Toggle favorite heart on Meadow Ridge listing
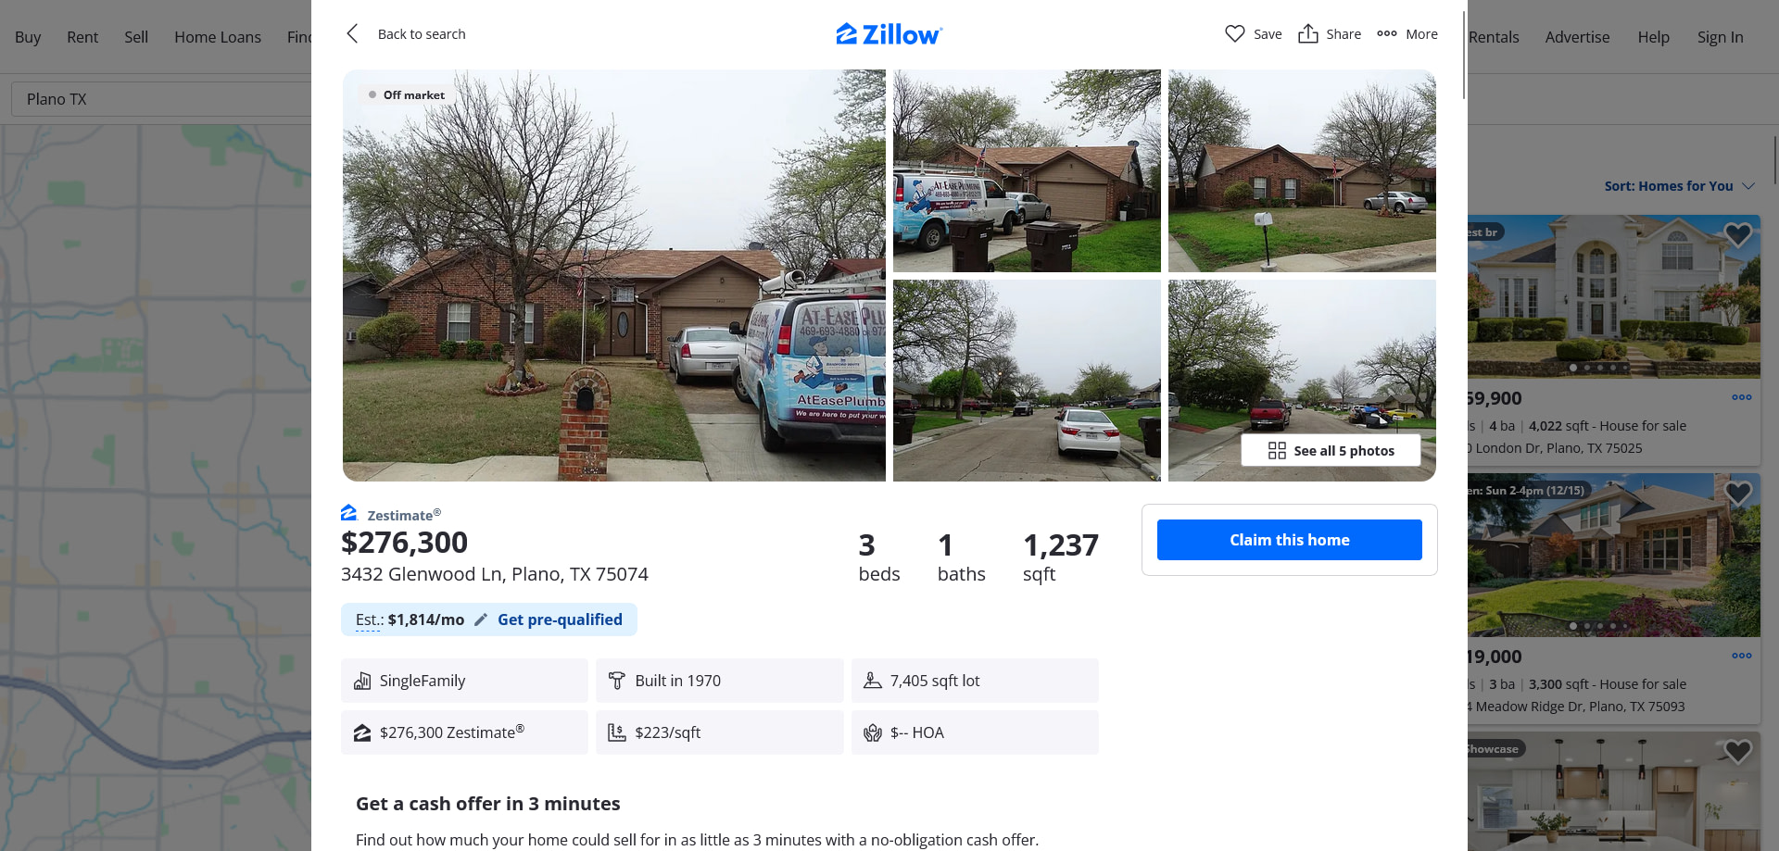The height and width of the screenshot is (851, 1779). click(1737, 493)
